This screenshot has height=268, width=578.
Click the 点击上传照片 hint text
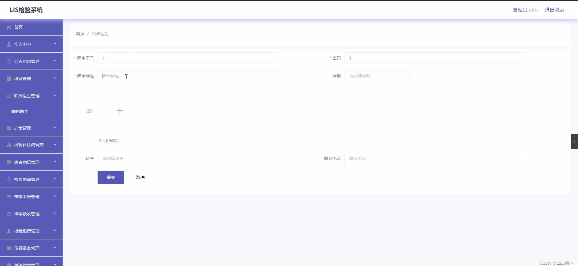[x=108, y=141]
